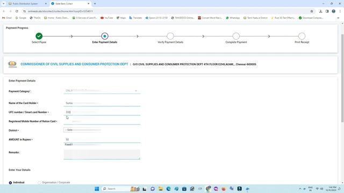The image size is (344, 193).
Task: Open the browser side panel icon
Action: [x=327, y=11]
